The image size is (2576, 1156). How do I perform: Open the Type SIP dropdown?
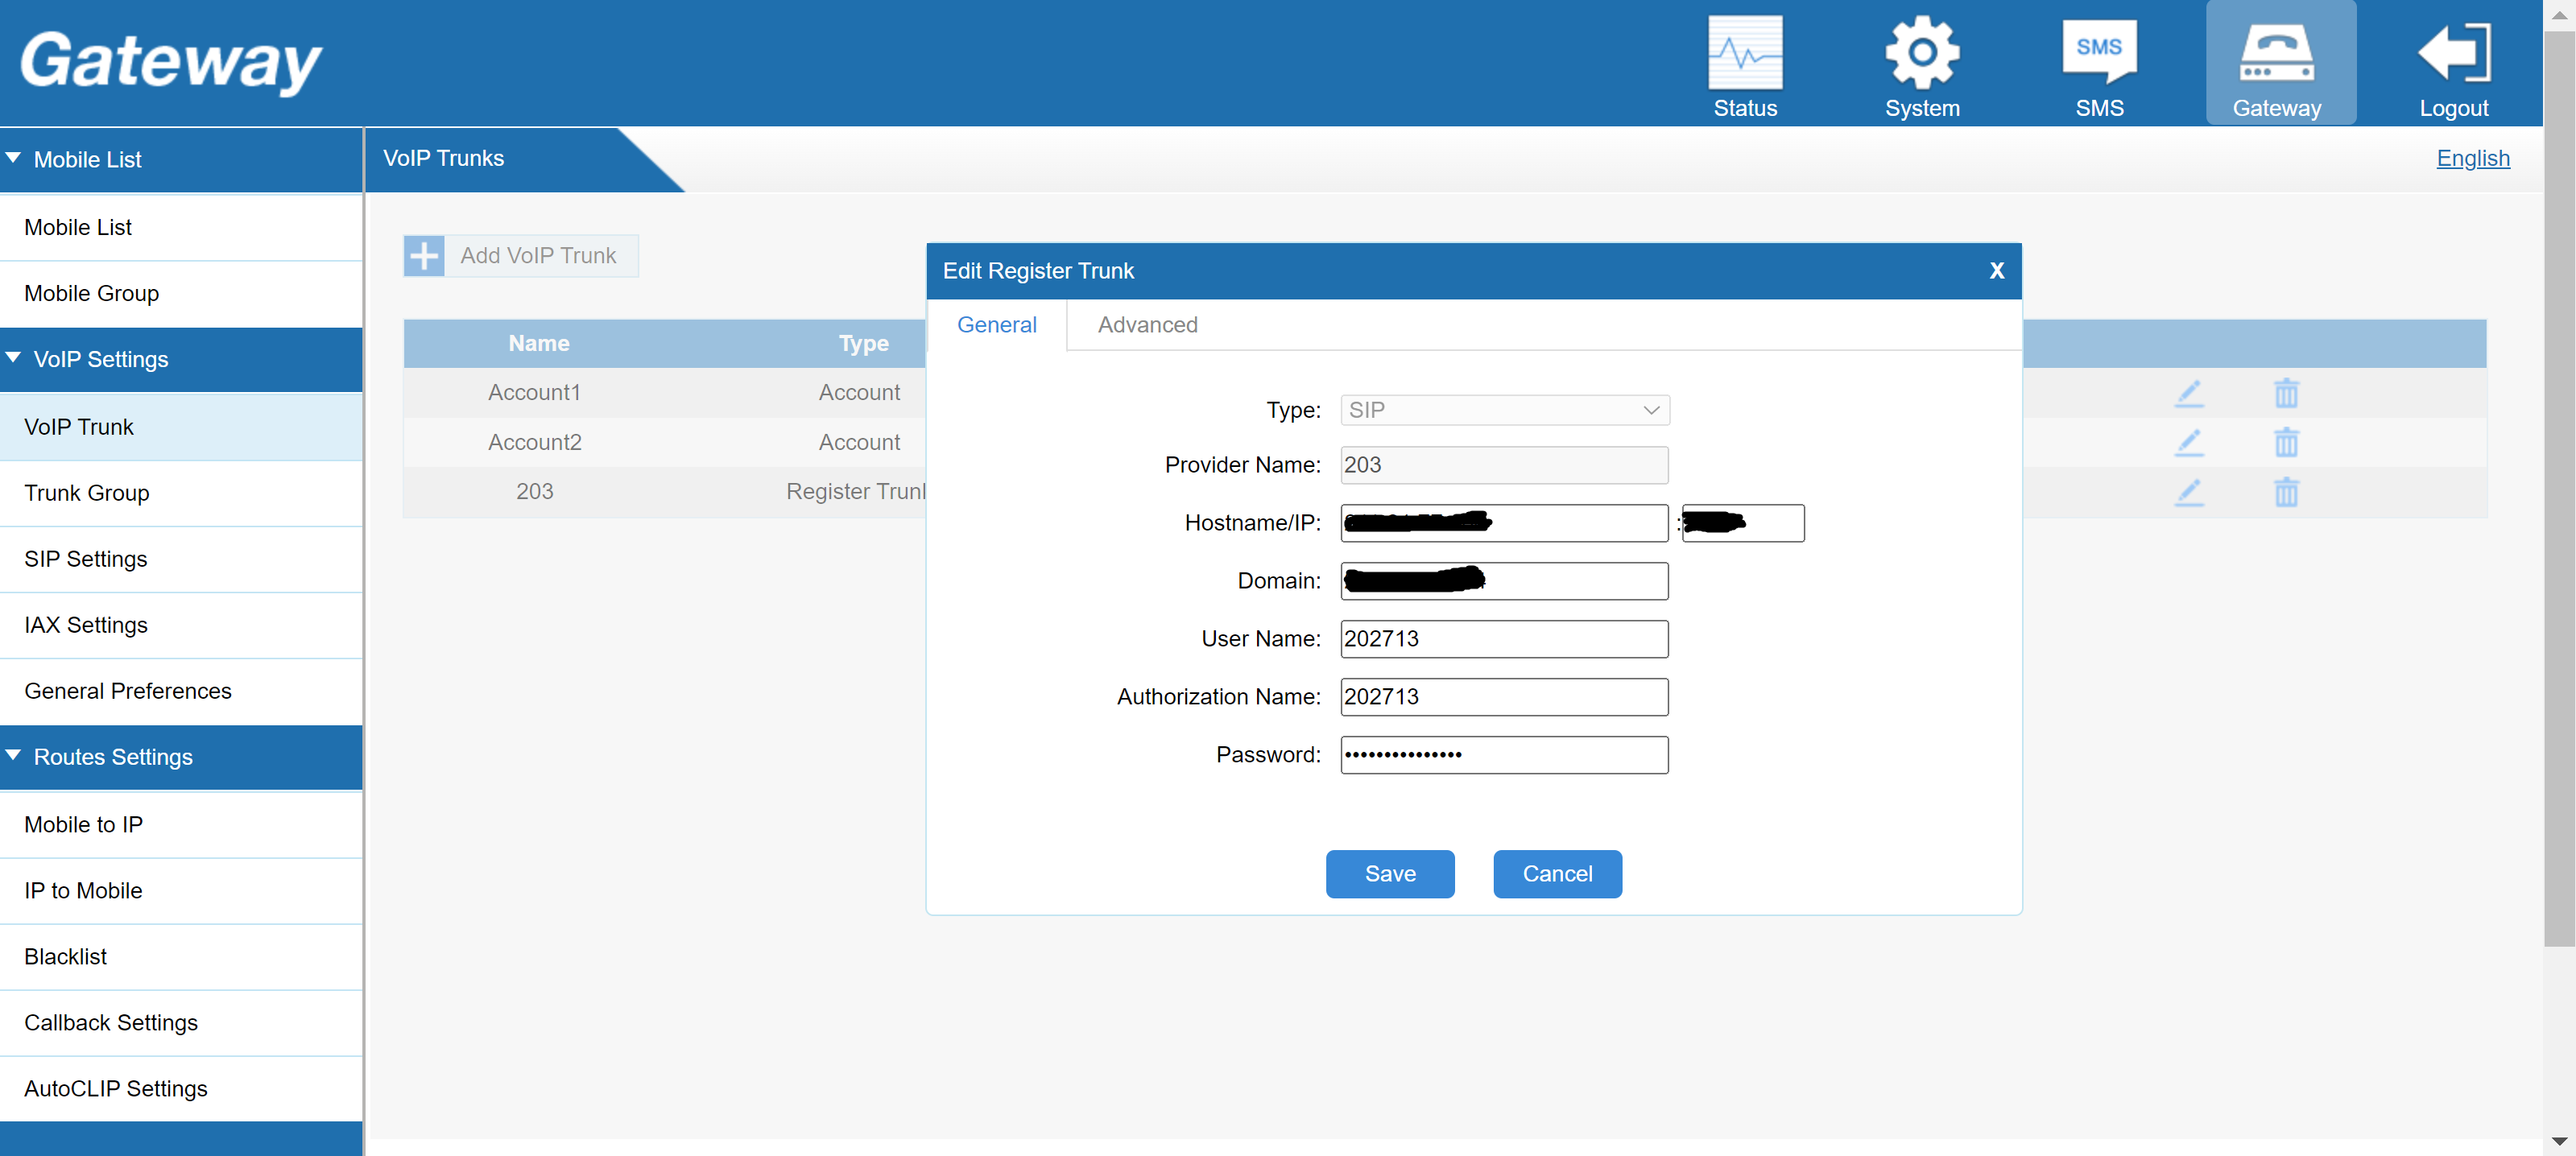click(1504, 410)
